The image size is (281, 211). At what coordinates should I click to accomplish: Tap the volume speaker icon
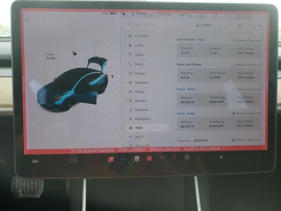221,157
